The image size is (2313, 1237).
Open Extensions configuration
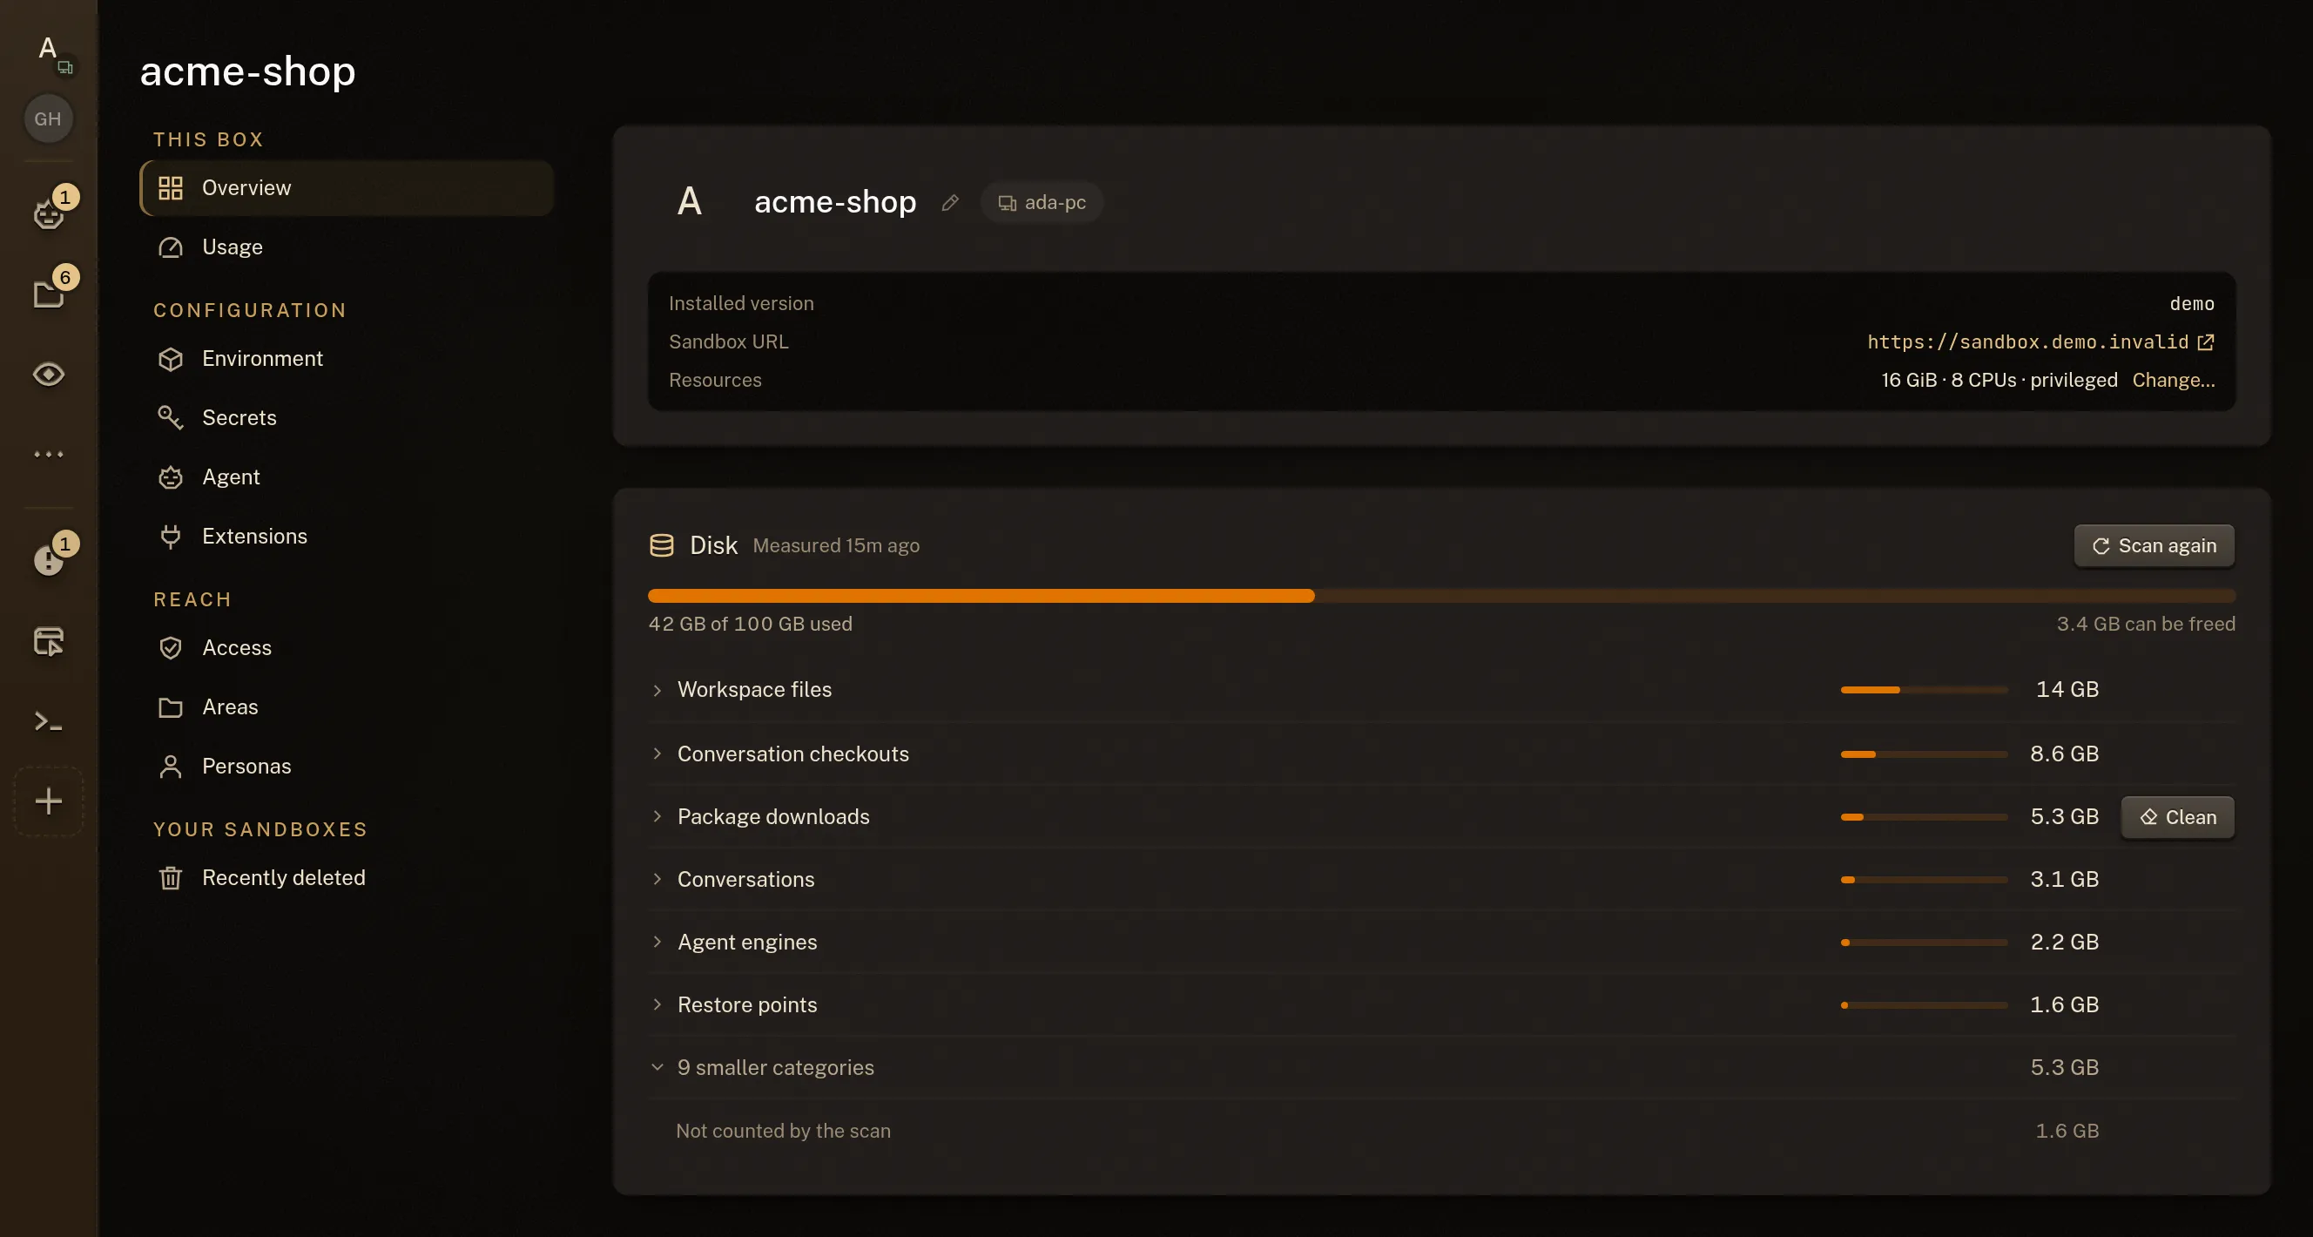347,537
